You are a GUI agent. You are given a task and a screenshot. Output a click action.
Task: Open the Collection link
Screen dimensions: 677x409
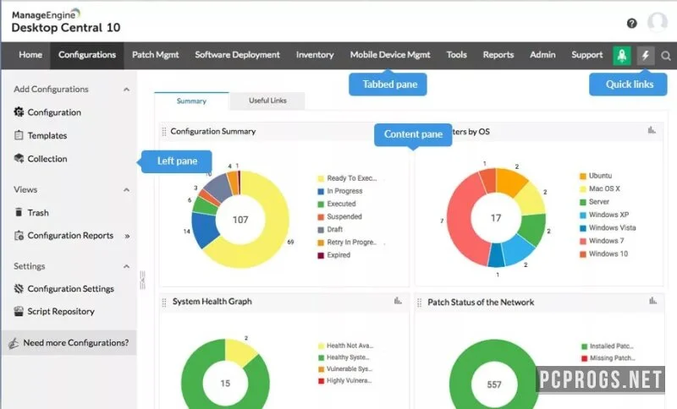point(47,159)
